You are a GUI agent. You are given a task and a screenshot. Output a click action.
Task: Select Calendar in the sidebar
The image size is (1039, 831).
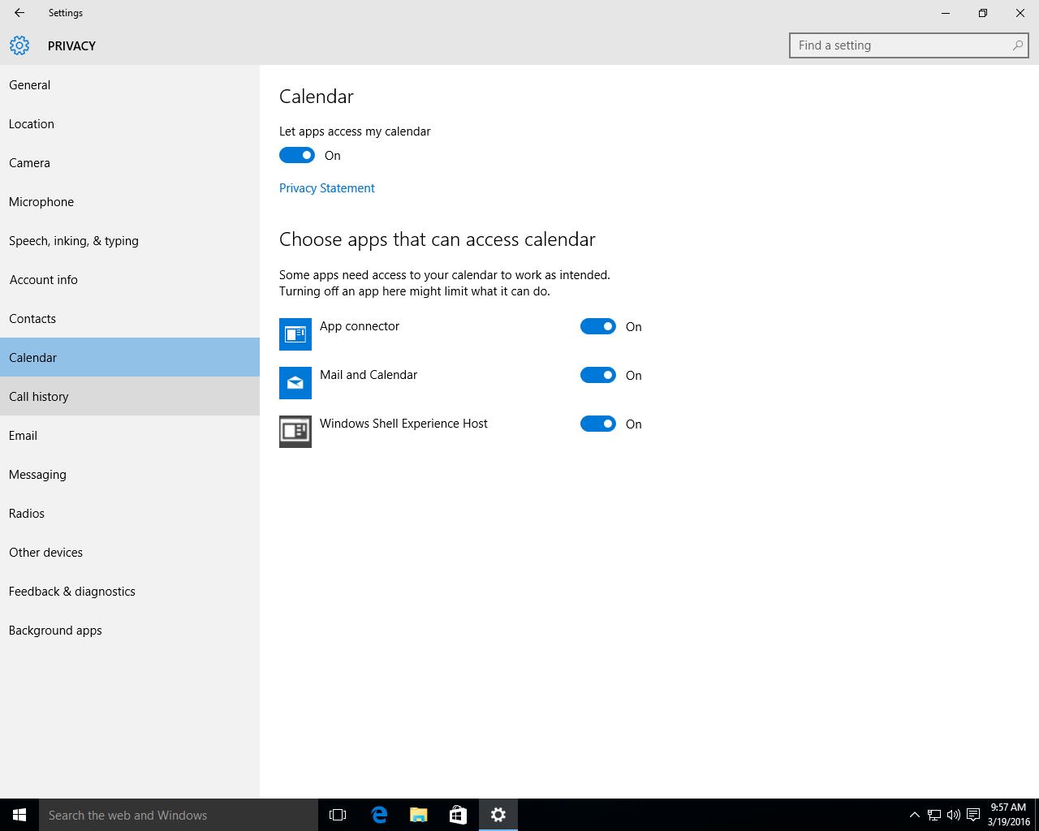point(130,357)
